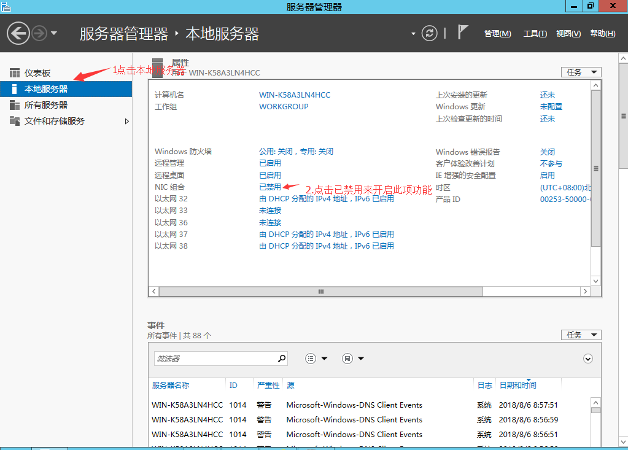Click the magnifier search icon in filter box
The image size is (628, 450).
click(281, 358)
